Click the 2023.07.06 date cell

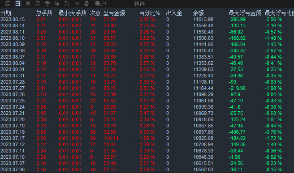tap(13, 169)
